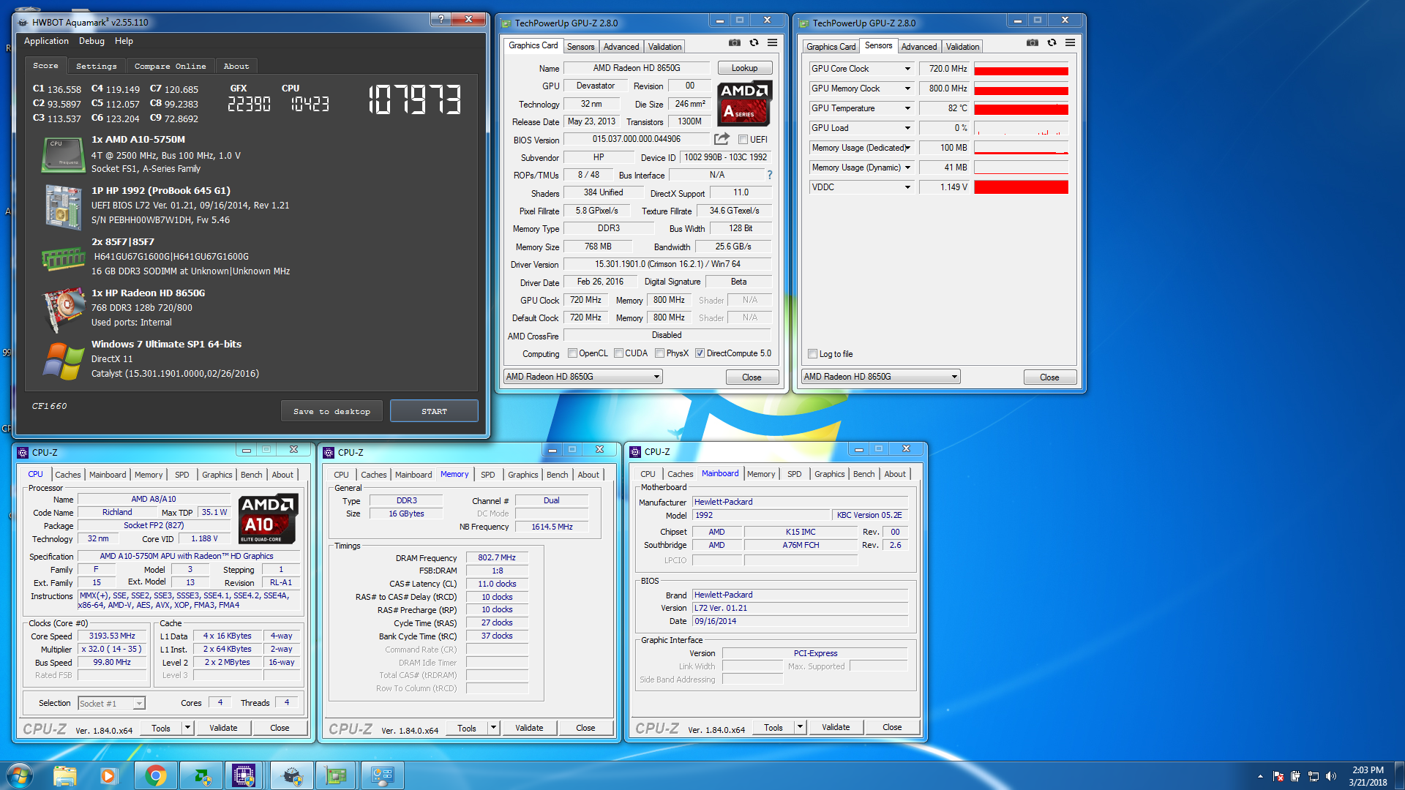The image size is (1405, 790).
Task: Open media player from taskbar
Action: [108, 775]
